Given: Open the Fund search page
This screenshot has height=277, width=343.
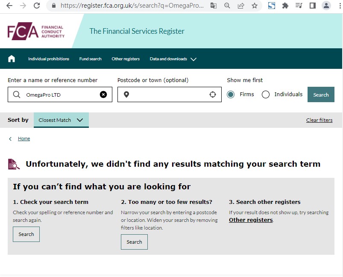Looking at the screenshot, I should pos(91,59).
